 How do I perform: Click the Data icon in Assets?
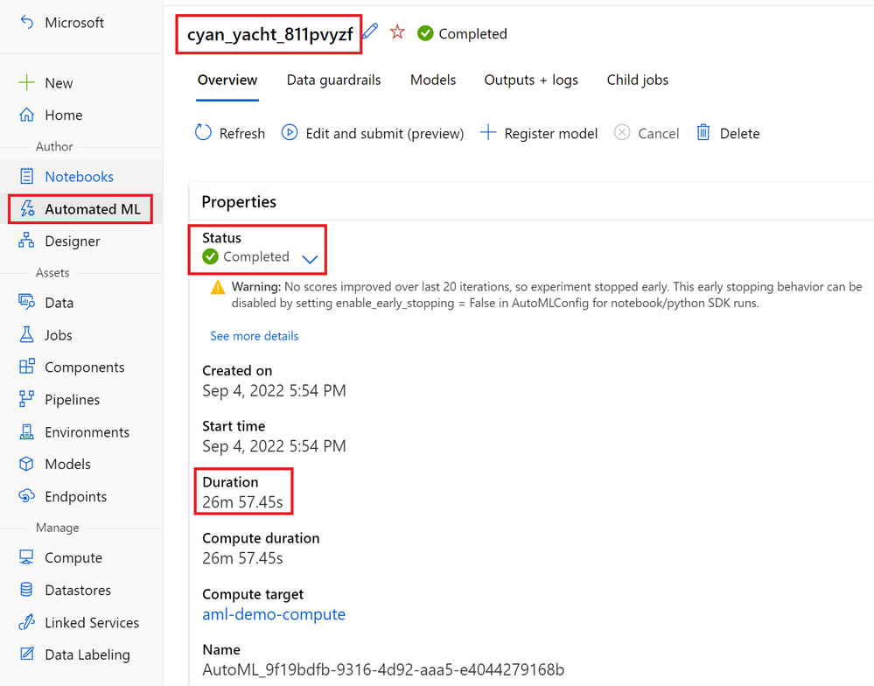[x=26, y=302]
